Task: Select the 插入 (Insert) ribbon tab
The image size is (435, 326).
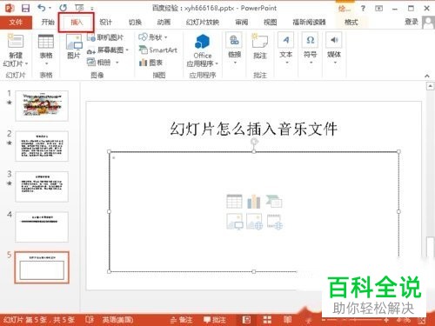Action: tap(77, 22)
